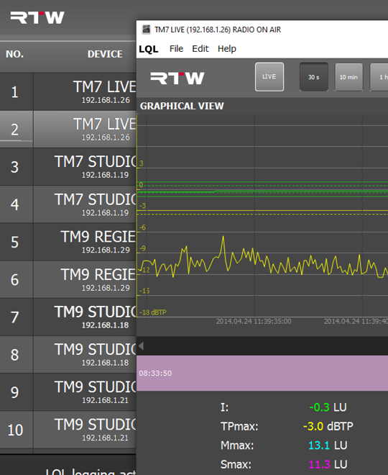Select device row 2 TM7 LIVE
This screenshot has height=475, width=388.
click(68, 129)
